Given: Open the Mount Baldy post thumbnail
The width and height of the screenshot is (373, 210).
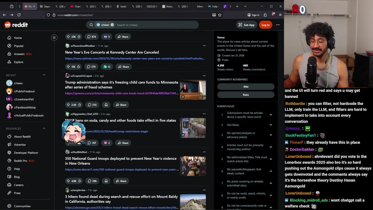Looking at the screenshot, I should pyautogui.click(x=193, y=201).
